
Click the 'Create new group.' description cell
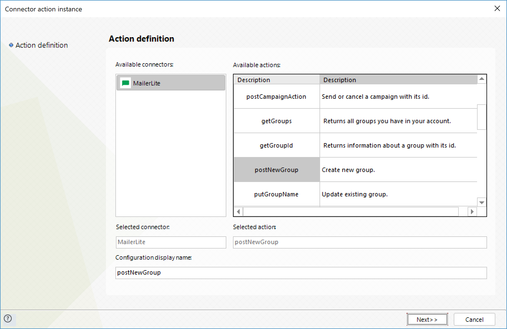tap(399, 170)
